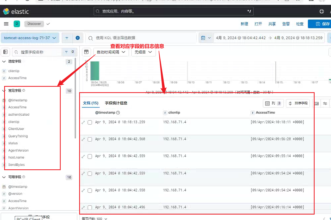
Task: Collapse the field sidebar with its toggle icon
Action: (5, 52)
